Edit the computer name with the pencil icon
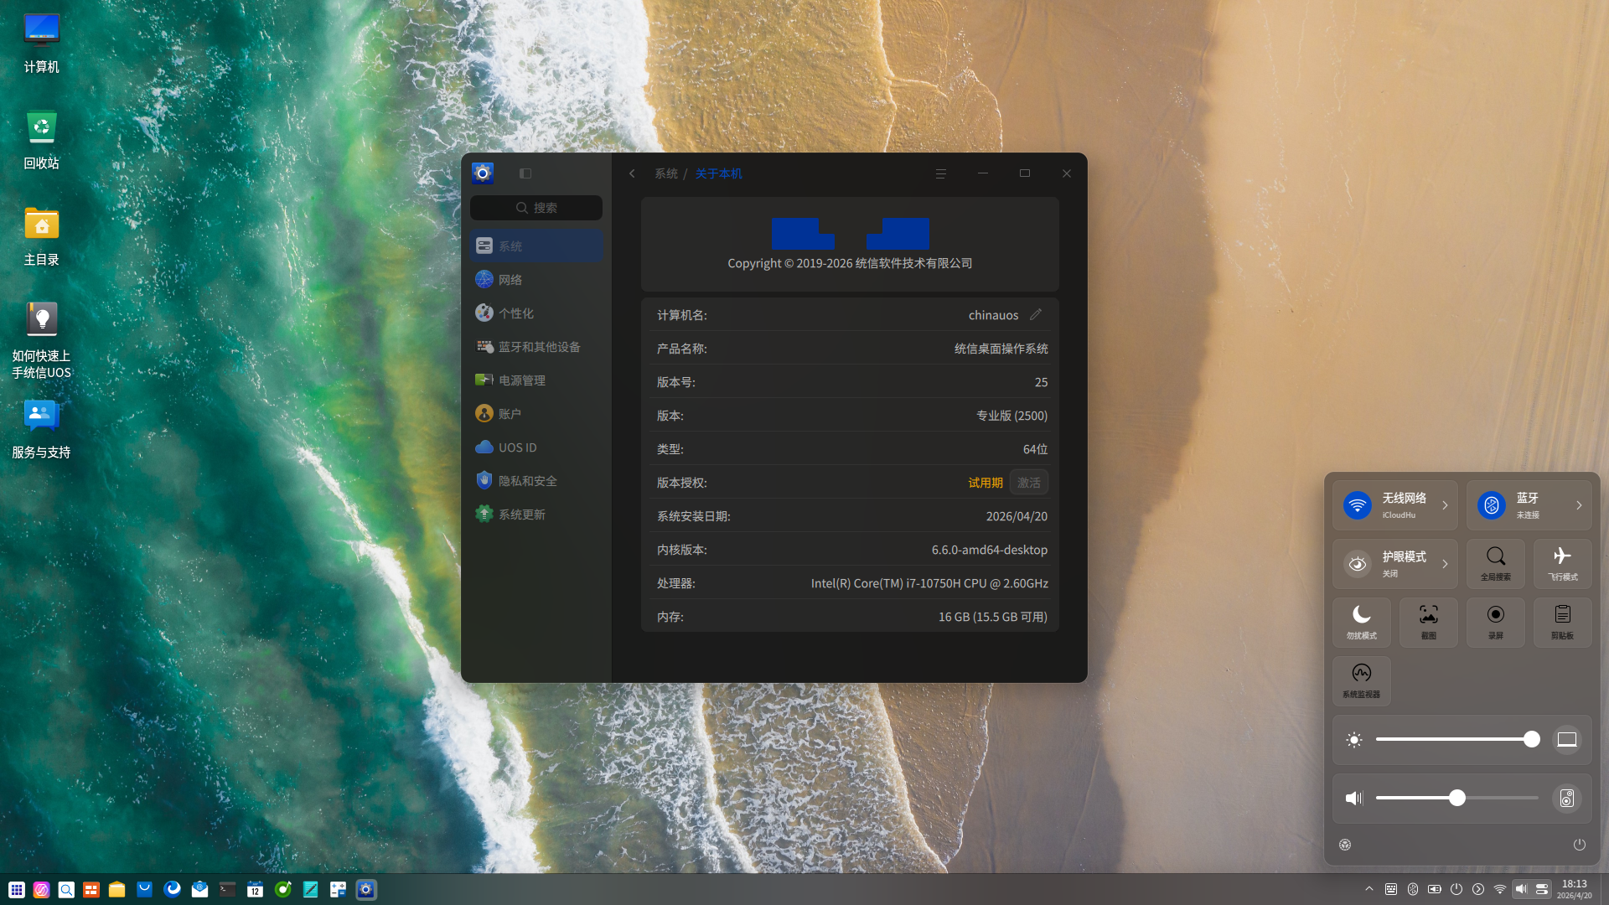 tap(1036, 314)
